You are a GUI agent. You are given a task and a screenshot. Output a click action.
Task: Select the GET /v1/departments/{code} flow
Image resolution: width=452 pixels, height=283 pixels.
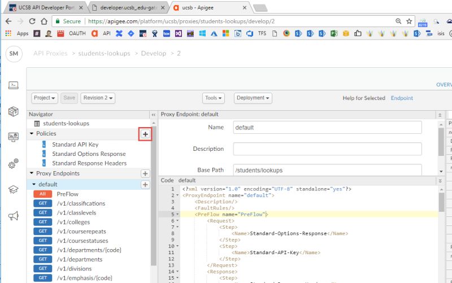[x=89, y=250]
